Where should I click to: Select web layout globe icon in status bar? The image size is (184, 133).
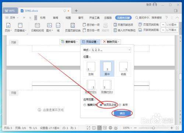point(110,128)
